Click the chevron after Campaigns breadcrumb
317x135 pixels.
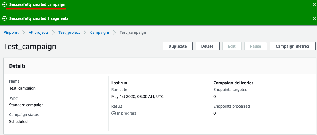115,32
